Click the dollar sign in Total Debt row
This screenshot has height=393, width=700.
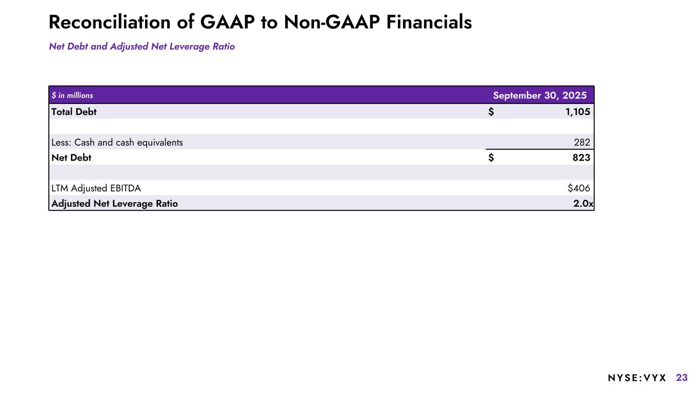pyautogui.click(x=491, y=112)
